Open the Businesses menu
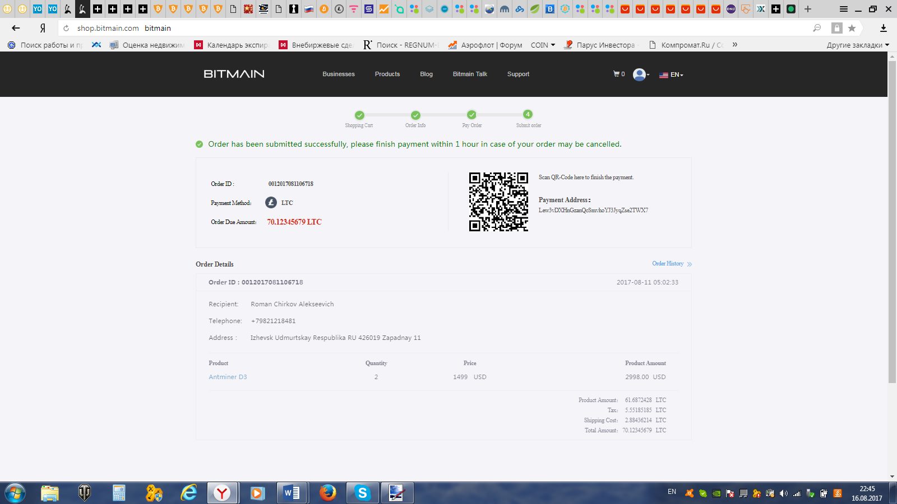Viewport: 897px width, 504px height. pyautogui.click(x=339, y=74)
